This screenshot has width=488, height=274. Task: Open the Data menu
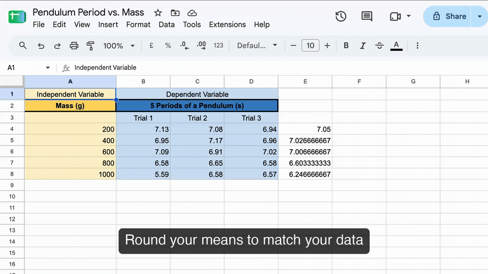pyautogui.click(x=167, y=24)
